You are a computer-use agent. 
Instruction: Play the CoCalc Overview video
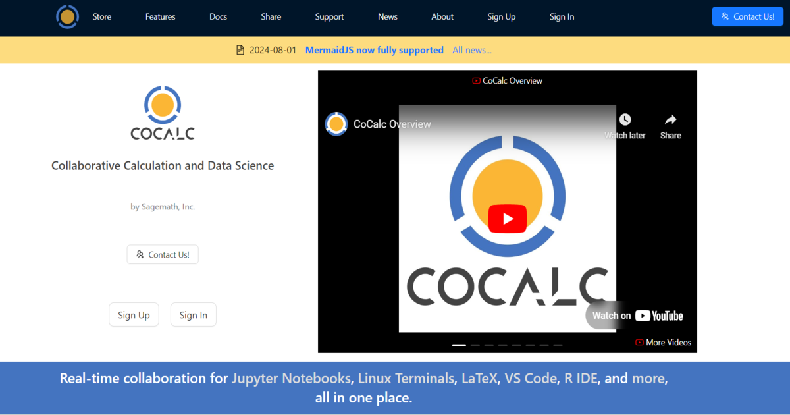507,218
